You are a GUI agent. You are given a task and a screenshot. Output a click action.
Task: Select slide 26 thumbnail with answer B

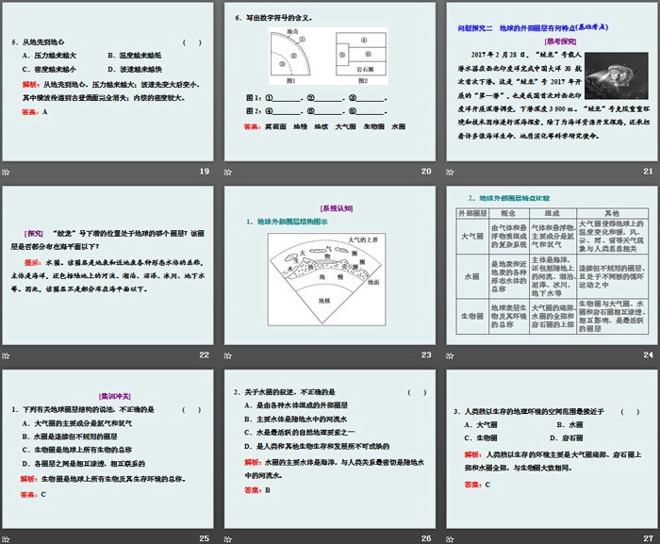[330, 449]
